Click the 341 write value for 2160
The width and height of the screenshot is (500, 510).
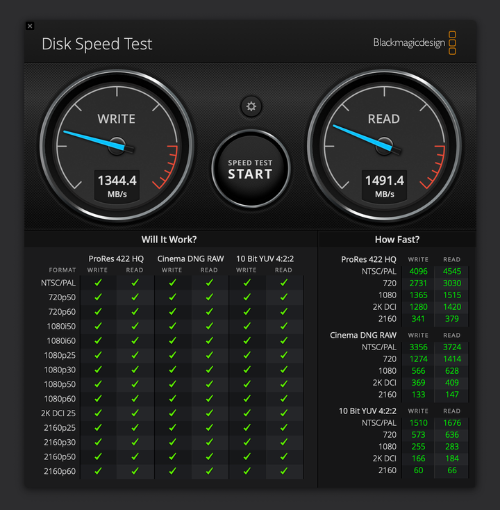pyautogui.click(x=418, y=319)
